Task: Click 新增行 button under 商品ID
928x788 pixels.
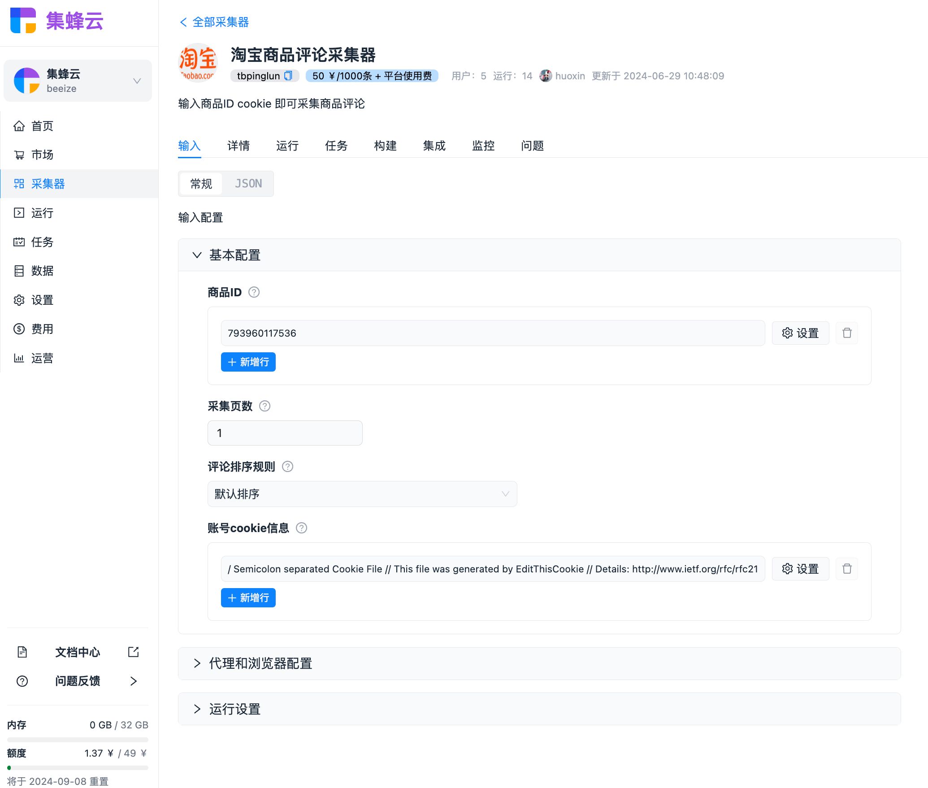Action: click(x=248, y=362)
